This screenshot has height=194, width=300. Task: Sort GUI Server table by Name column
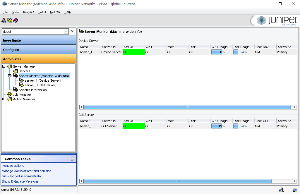pos(90,121)
